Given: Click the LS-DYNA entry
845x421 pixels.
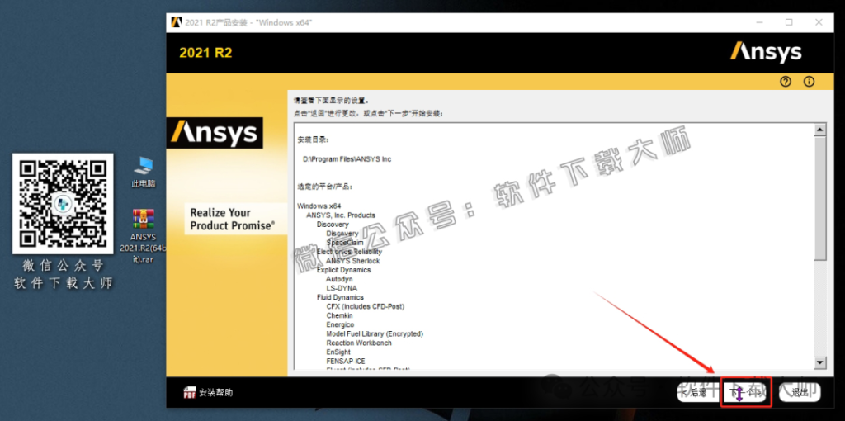Looking at the screenshot, I should (342, 288).
